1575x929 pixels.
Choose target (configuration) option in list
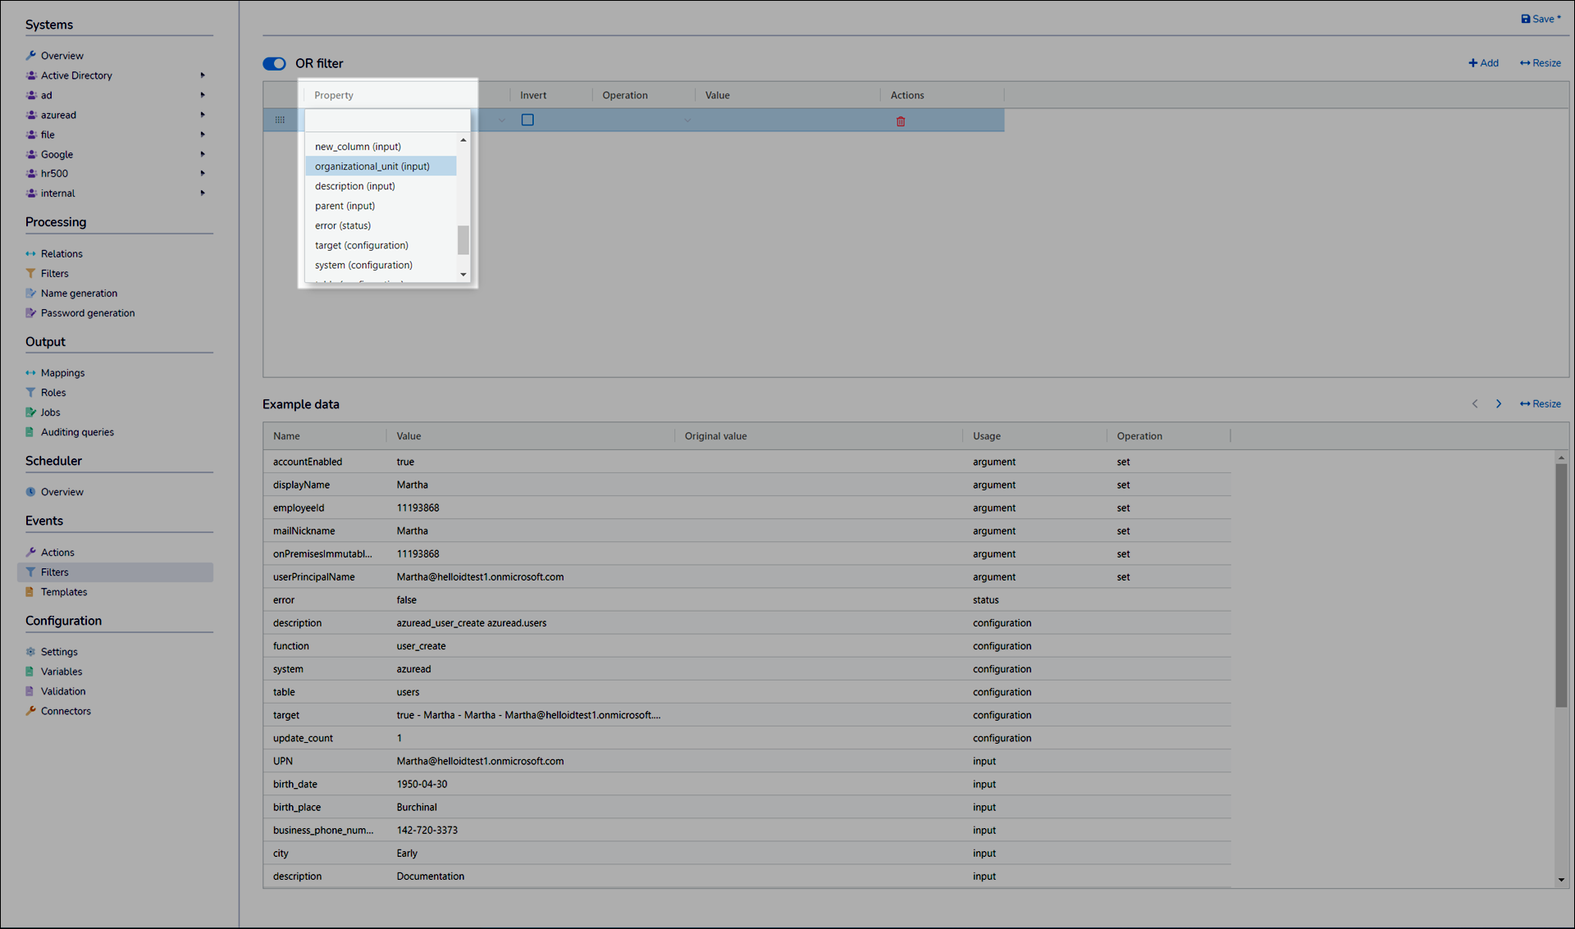(362, 245)
